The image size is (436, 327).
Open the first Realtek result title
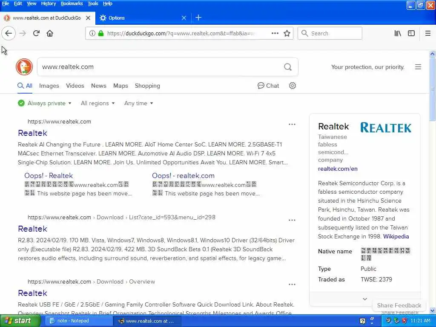pyautogui.click(x=32, y=133)
